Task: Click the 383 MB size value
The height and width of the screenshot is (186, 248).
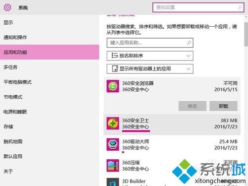Action: (x=229, y=121)
